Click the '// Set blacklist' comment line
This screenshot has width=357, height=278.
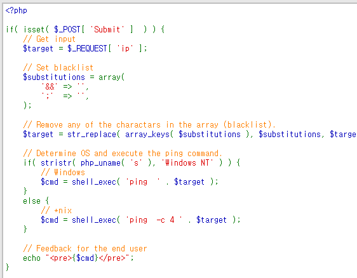click(58, 67)
